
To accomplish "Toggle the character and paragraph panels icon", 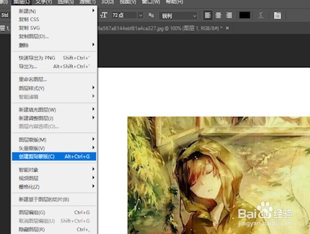I will click(x=277, y=15).
